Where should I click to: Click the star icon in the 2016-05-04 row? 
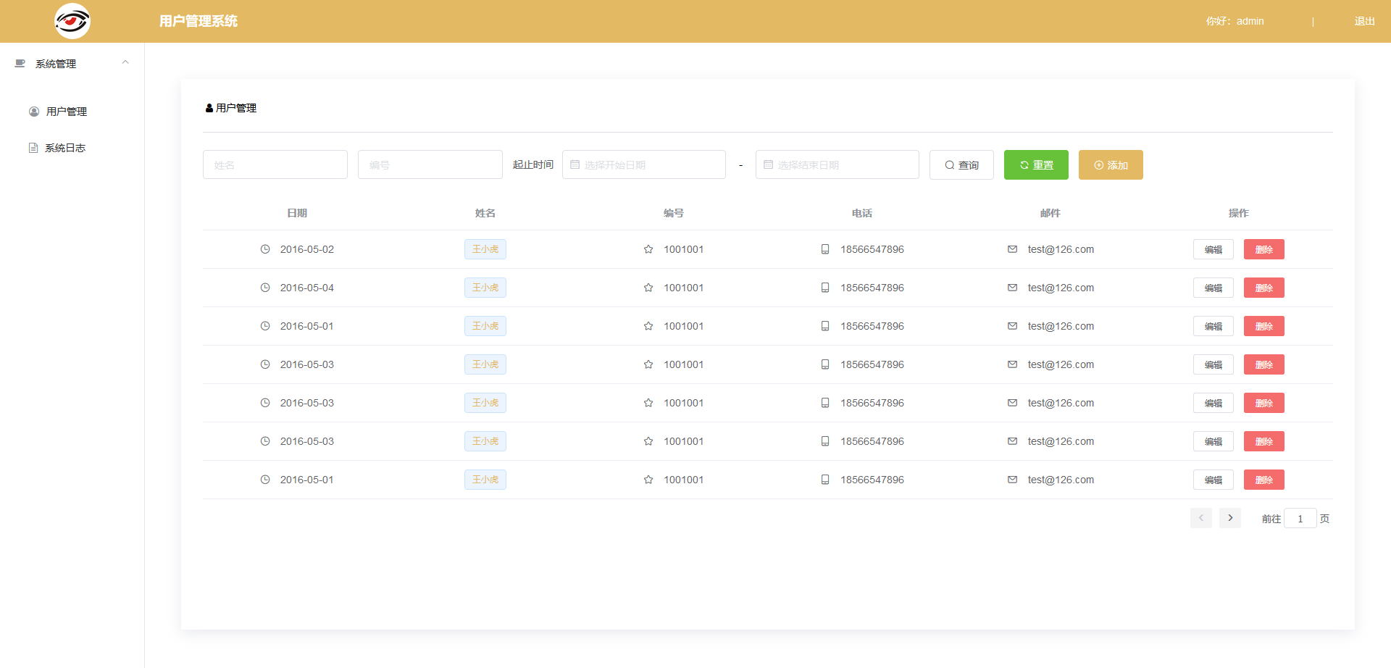pos(648,288)
